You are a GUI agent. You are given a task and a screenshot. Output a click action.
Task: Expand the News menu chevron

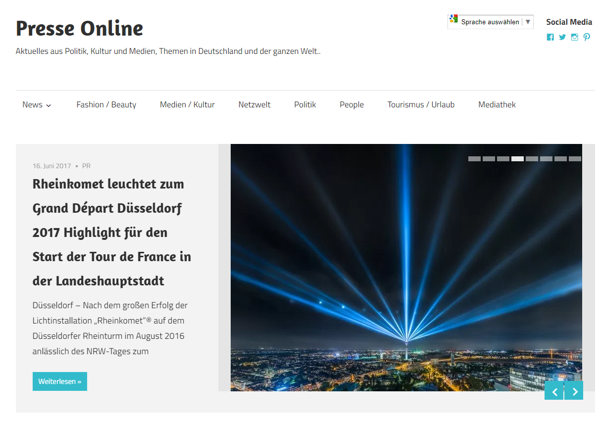(x=49, y=105)
